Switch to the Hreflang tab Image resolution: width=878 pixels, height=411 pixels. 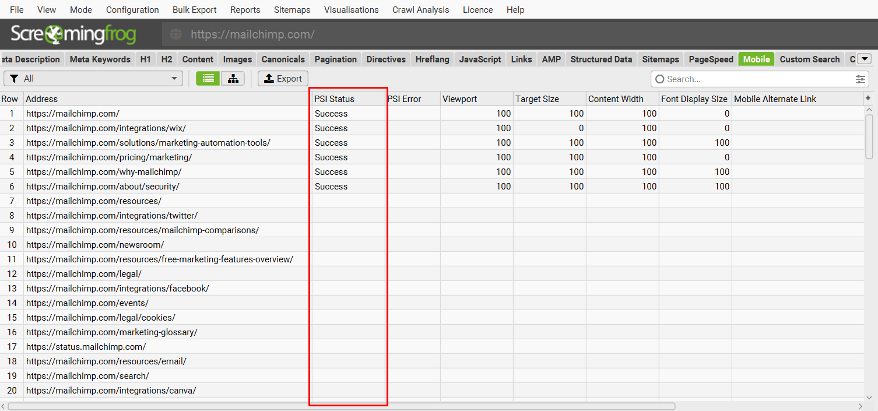tap(433, 59)
